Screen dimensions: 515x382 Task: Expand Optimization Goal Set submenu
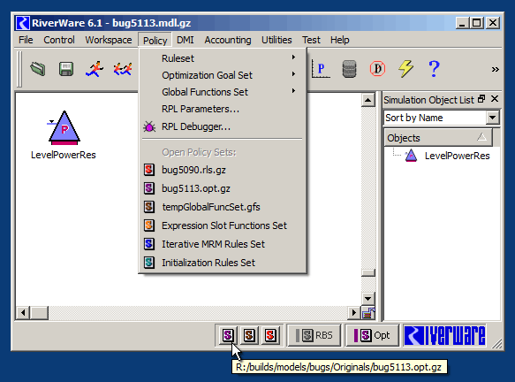(x=223, y=75)
